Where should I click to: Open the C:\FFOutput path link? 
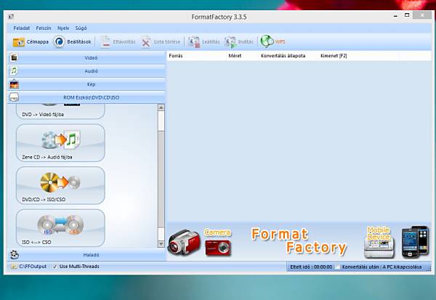click(33, 267)
